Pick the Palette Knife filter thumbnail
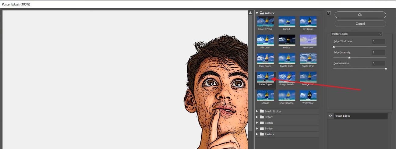The height and width of the screenshot is (149, 396). click(x=287, y=59)
